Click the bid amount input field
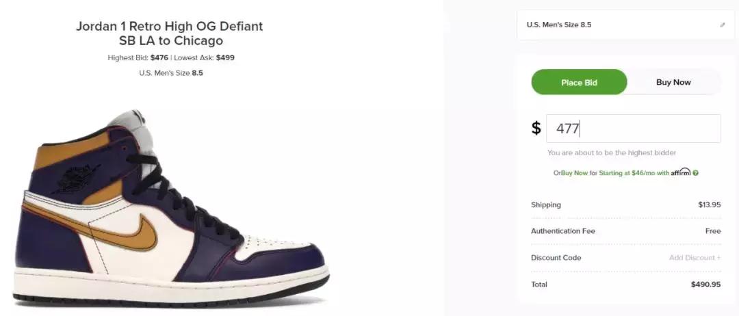 pos(634,129)
